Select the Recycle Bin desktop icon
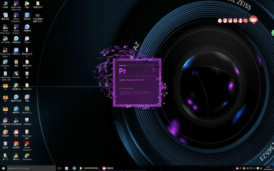 pos(5,145)
